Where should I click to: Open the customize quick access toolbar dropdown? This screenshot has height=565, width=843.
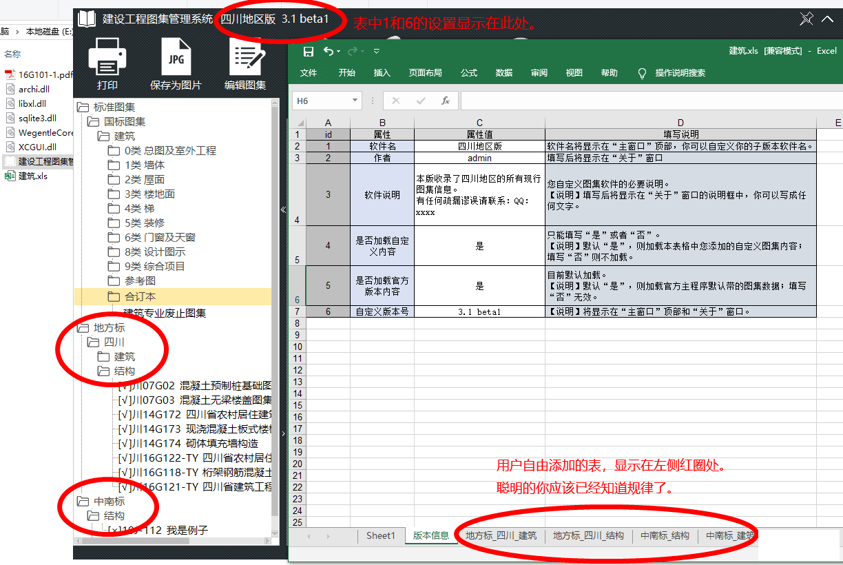tap(376, 52)
